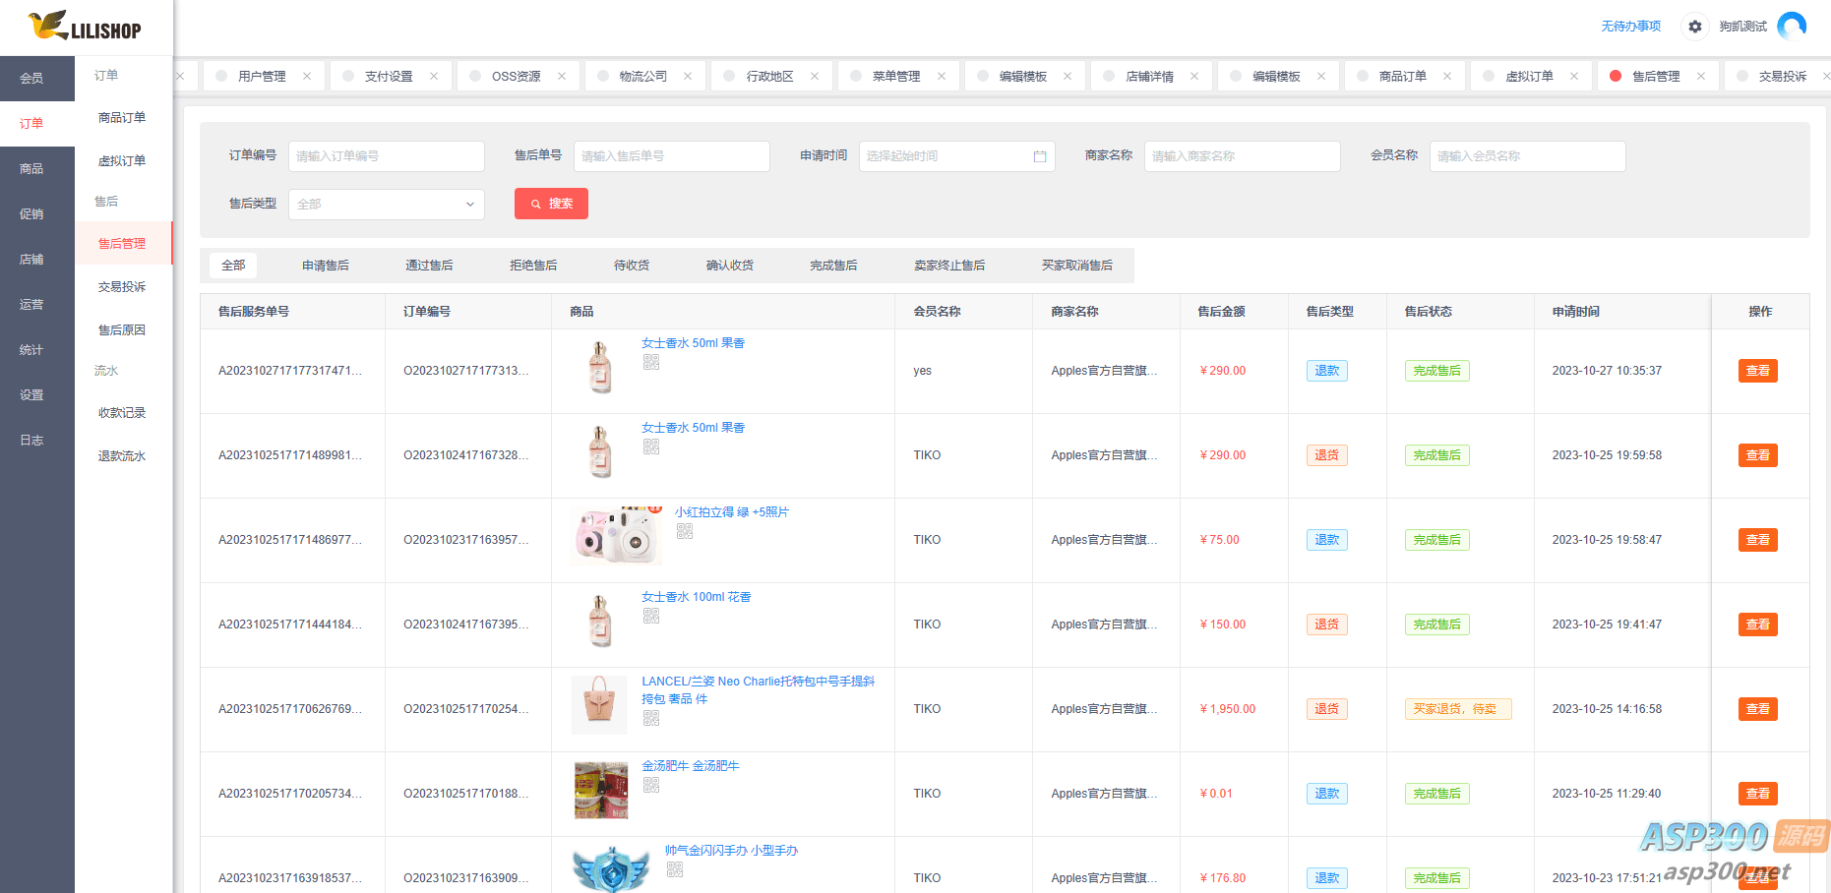Image resolution: width=1831 pixels, height=893 pixels.
Task: Click the LANCEL handbag product thumbnail
Action: [599, 704]
